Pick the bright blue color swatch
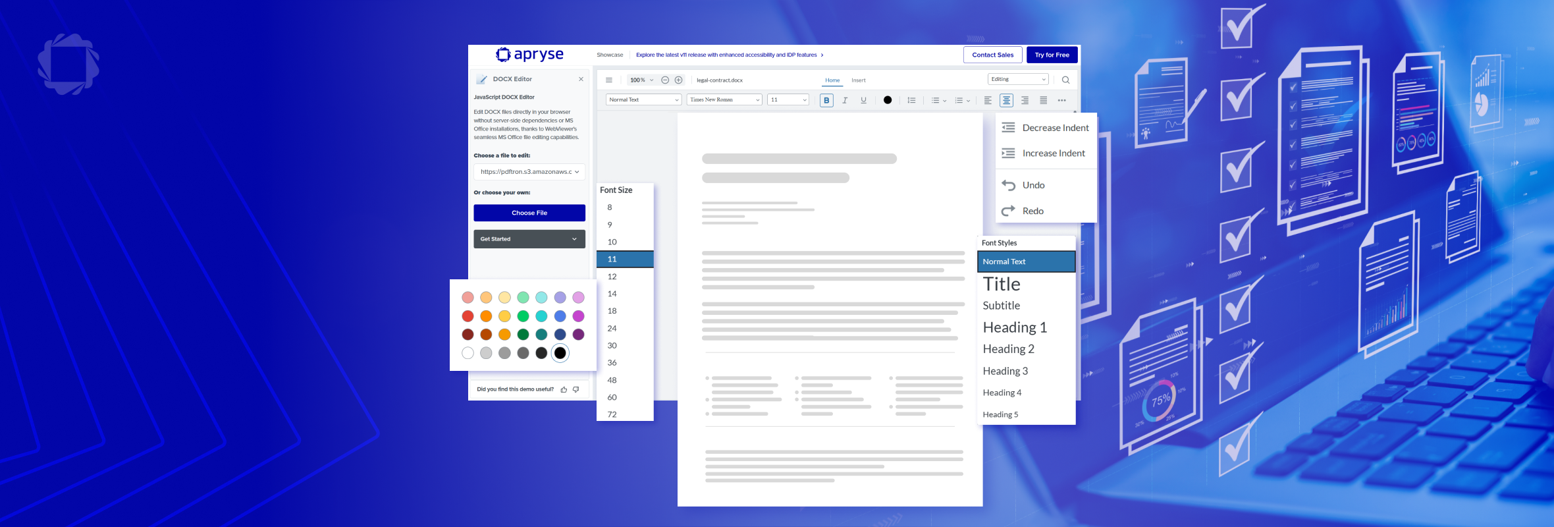 point(560,316)
